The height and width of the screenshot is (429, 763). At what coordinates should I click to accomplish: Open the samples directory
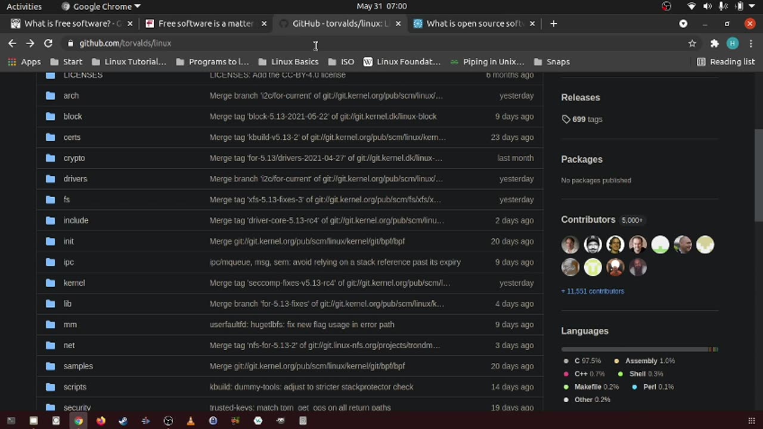(78, 366)
